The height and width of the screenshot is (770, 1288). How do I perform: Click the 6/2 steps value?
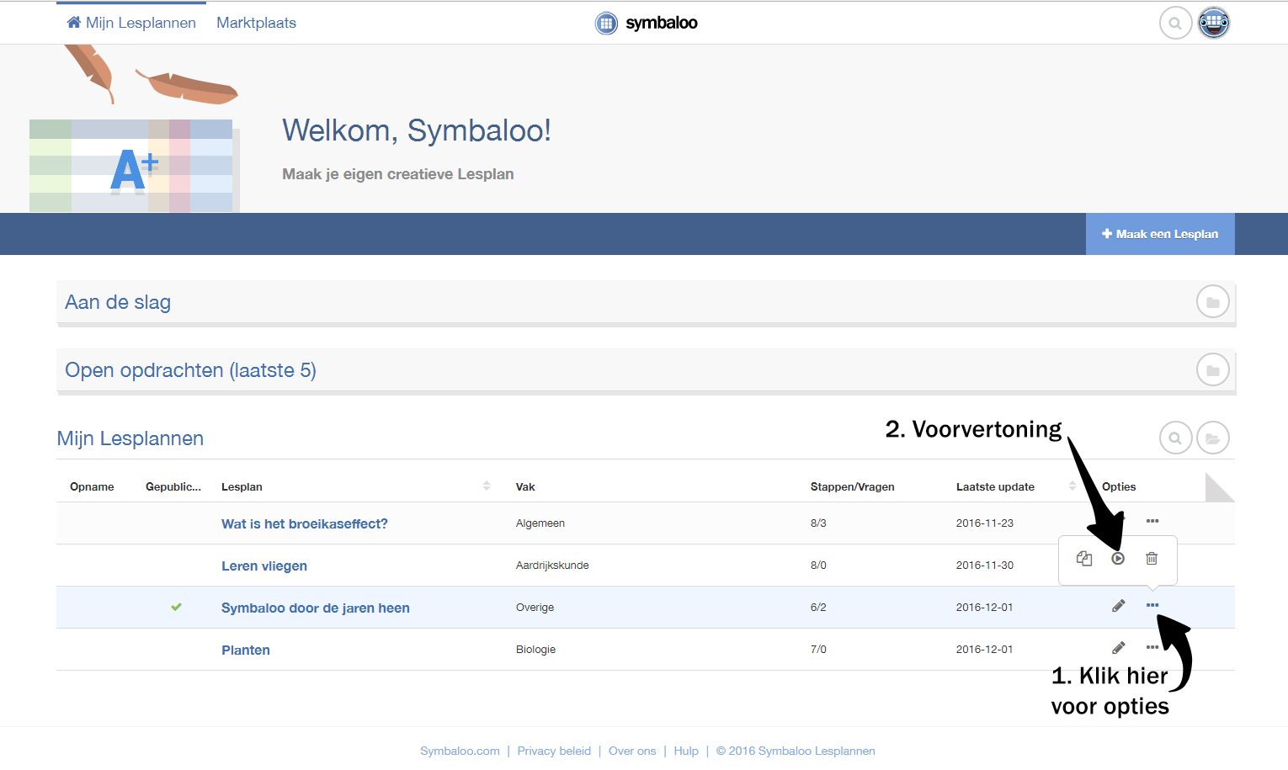click(x=818, y=607)
